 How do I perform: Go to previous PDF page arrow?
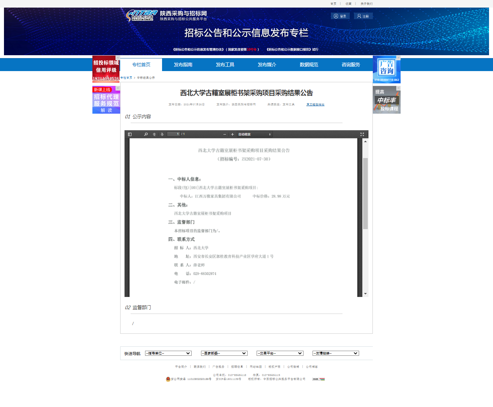pyautogui.click(x=154, y=134)
